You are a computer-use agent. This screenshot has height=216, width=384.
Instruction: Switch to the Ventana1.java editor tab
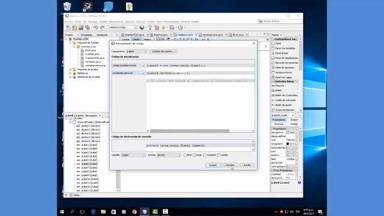tap(185, 35)
